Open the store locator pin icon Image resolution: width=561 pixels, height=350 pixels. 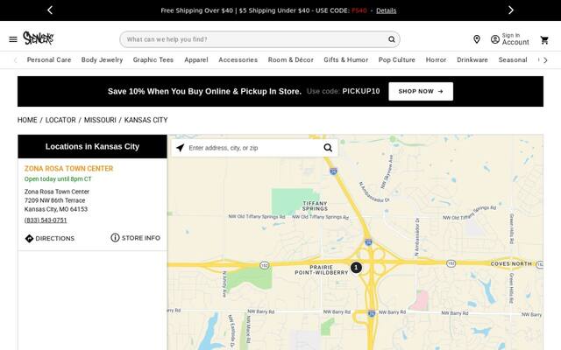(477, 39)
